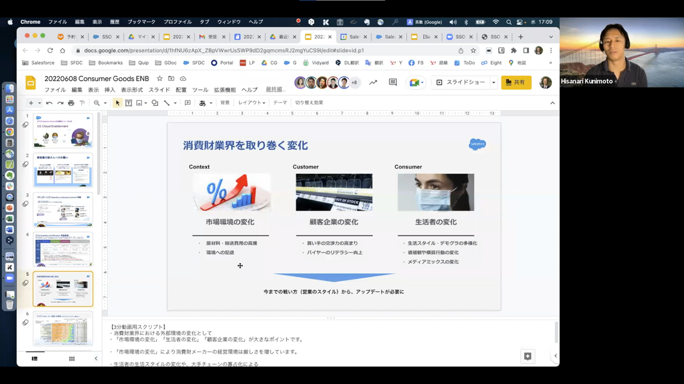Image resolution: width=684 pixels, height=384 pixels.
Task: Click the new slide plus icon
Action: 30,103
